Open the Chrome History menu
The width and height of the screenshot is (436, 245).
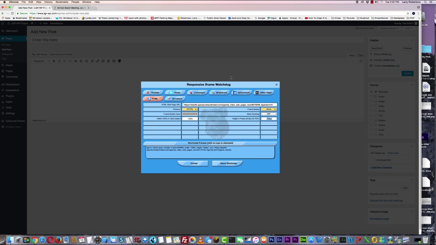point(48,2)
